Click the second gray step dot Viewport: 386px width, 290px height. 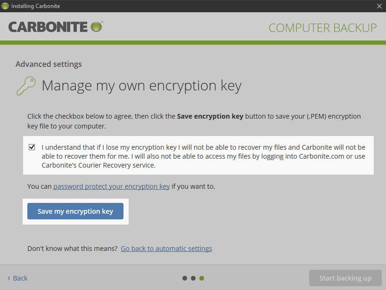click(x=193, y=278)
